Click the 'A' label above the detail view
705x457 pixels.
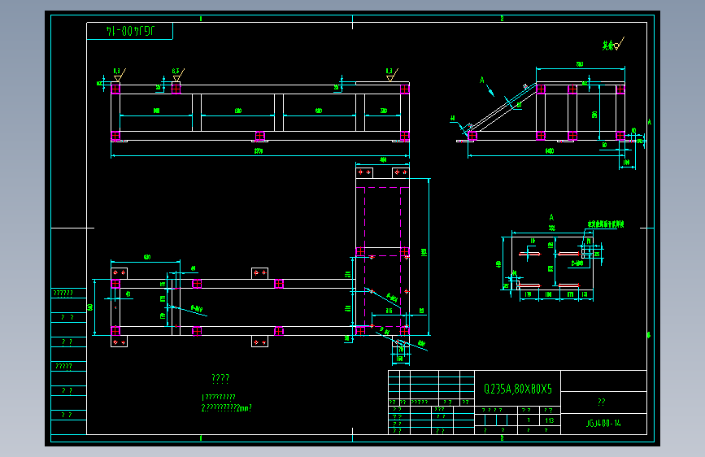coord(551,218)
